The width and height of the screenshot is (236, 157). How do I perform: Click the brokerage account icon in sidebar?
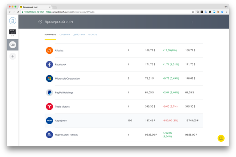click(x=13, y=45)
